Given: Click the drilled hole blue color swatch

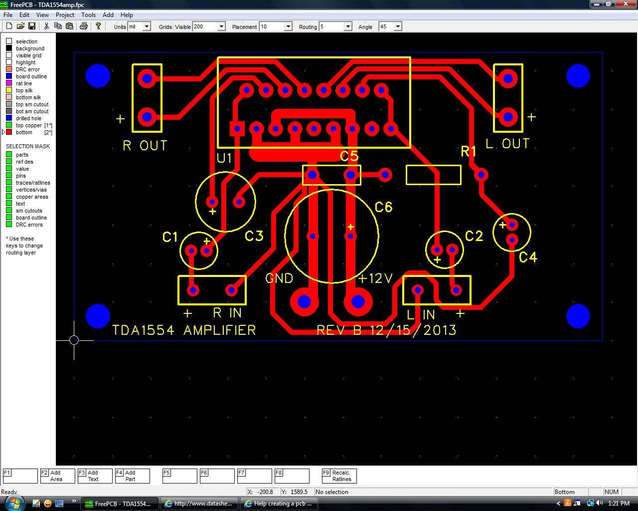Looking at the screenshot, I should coord(9,118).
